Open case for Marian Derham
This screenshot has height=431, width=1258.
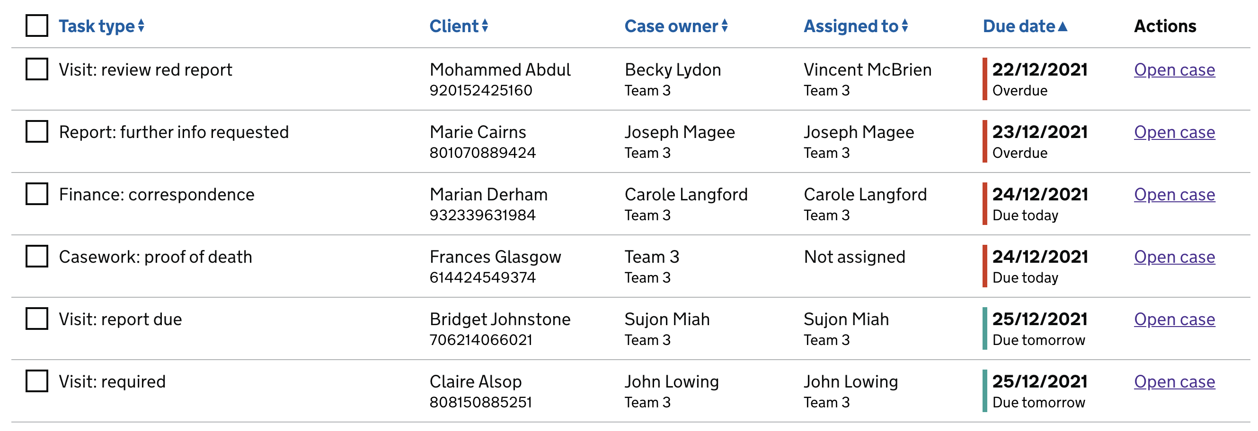1174,195
